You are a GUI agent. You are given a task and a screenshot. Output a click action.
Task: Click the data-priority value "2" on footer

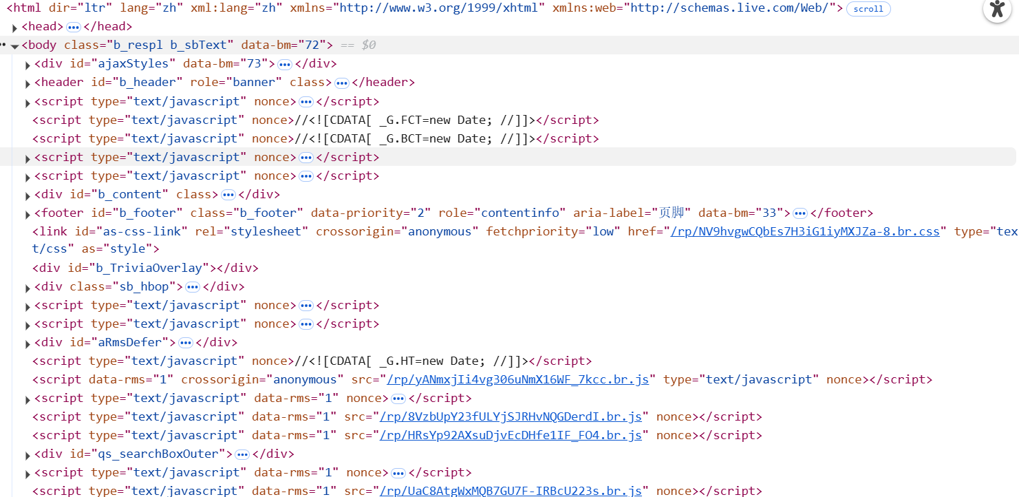click(422, 213)
